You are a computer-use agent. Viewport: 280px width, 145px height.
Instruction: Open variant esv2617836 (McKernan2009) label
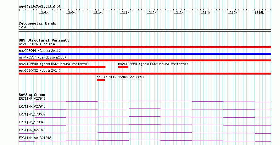[x=120, y=77]
